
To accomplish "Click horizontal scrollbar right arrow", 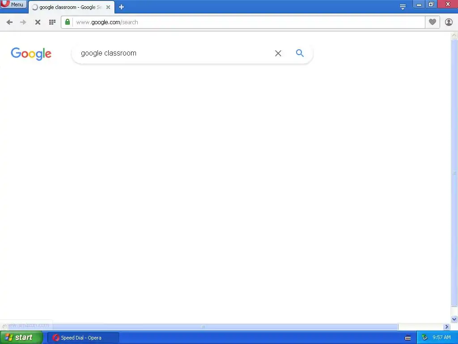I will pos(447,327).
